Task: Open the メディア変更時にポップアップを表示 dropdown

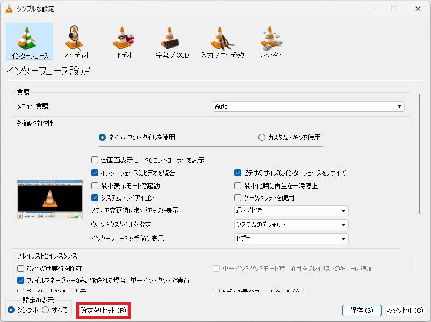Action: [x=291, y=211]
